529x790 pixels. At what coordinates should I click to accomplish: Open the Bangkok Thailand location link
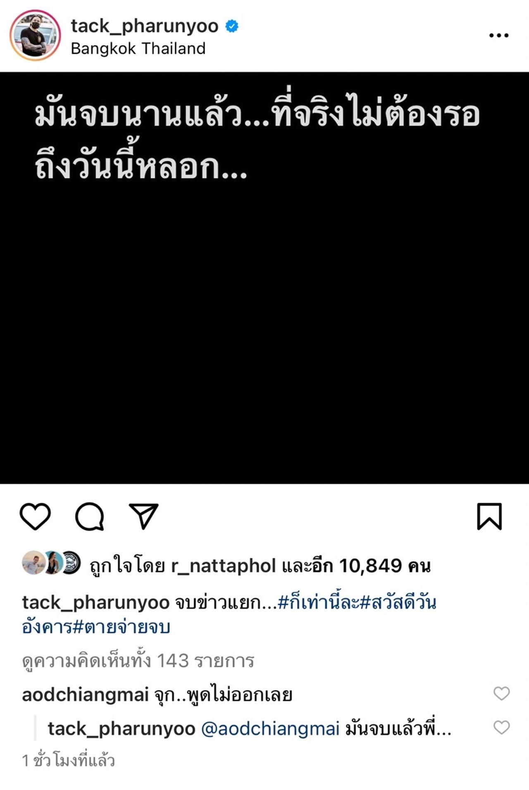(x=138, y=49)
